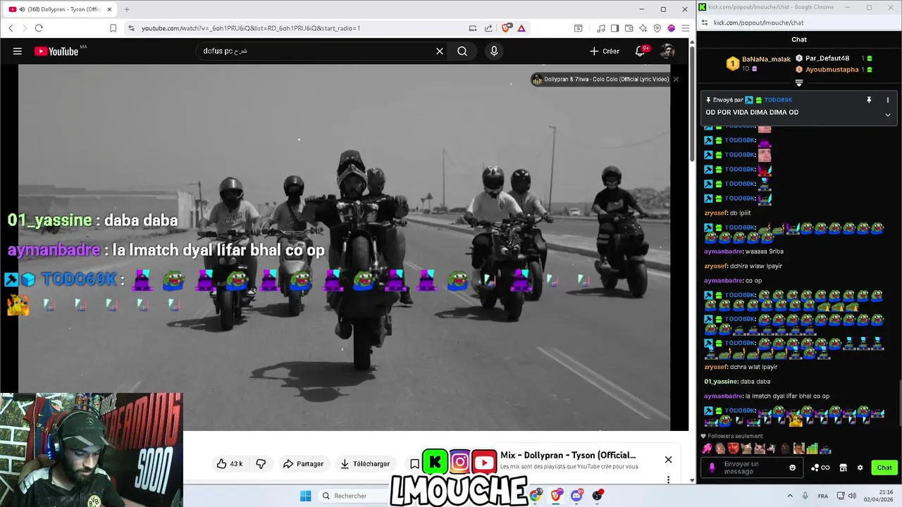Open pinned message three-dot options
902x507 pixels.
pyautogui.click(x=887, y=100)
